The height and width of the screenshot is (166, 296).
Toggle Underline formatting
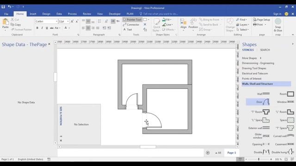47,28
